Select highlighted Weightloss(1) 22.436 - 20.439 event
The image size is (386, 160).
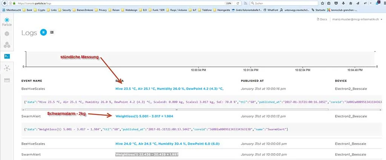click(147, 155)
